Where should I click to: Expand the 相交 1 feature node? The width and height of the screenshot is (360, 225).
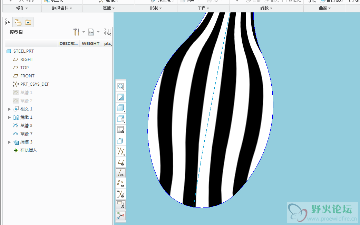[9, 109]
